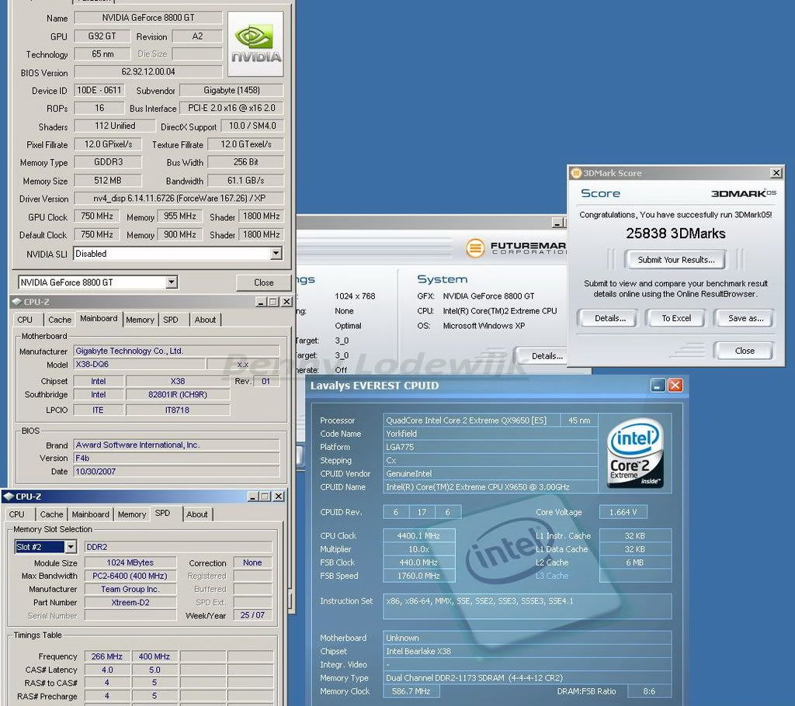Viewport: 795px width, 706px height.
Task: Click Week/Year value 25 / 07
Action: coord(252,614)
